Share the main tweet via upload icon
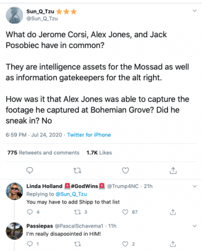 173,170
